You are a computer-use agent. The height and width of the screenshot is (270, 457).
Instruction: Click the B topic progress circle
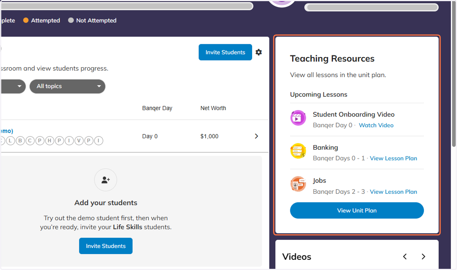point(20,141)
